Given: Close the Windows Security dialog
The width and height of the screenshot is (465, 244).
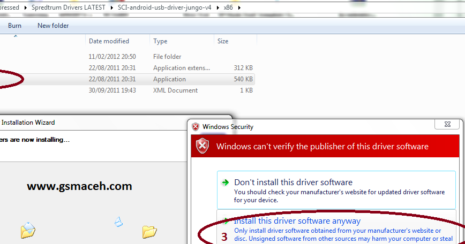Looking at the screenshot, I should tap(447, 124).
